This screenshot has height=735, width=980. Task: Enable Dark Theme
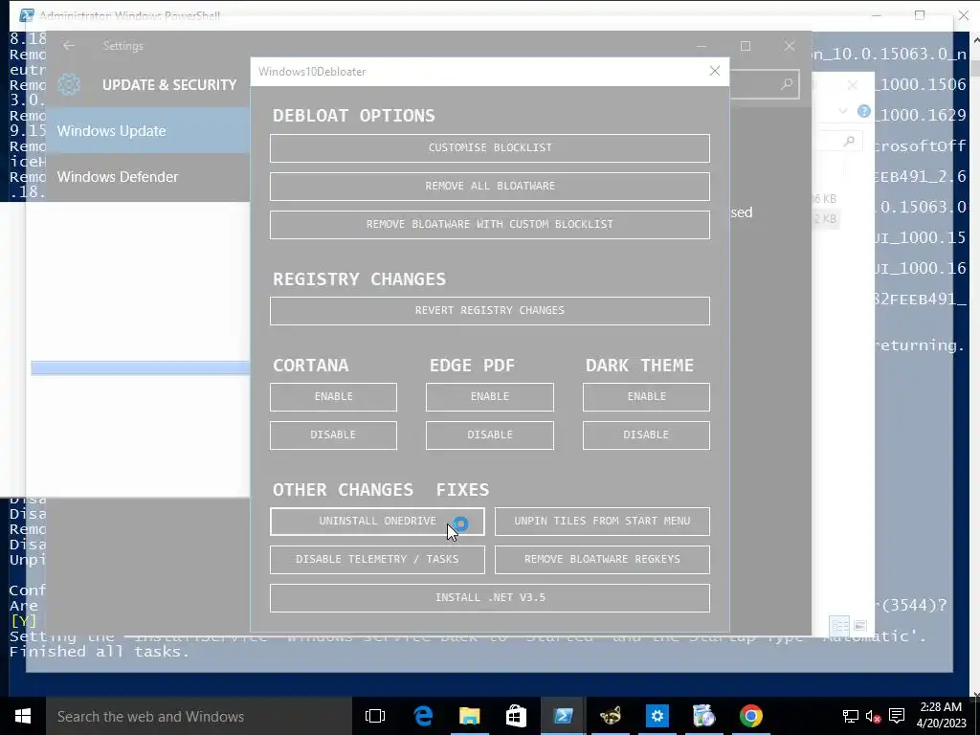click(646, 397)
